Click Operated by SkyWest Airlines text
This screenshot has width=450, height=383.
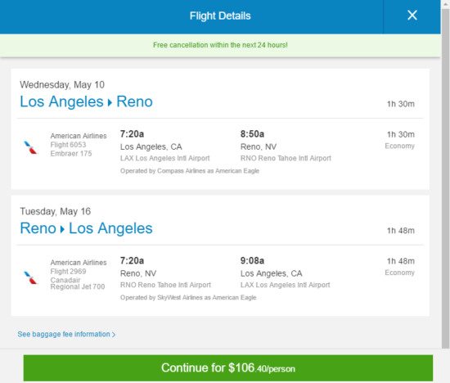coord(188,297)
